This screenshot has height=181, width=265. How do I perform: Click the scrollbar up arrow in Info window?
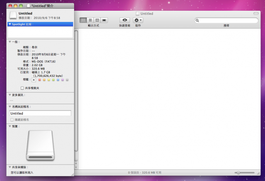(76, 163)
